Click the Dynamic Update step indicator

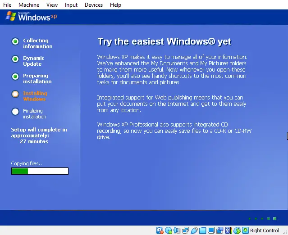point(15,59)
